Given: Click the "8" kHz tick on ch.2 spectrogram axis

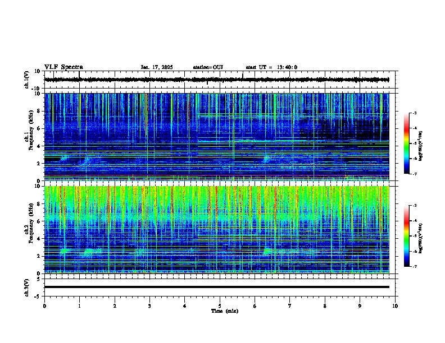Looking at the screenshot, I should (39, 204).
